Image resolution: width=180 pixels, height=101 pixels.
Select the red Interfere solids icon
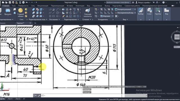[37, 9]
